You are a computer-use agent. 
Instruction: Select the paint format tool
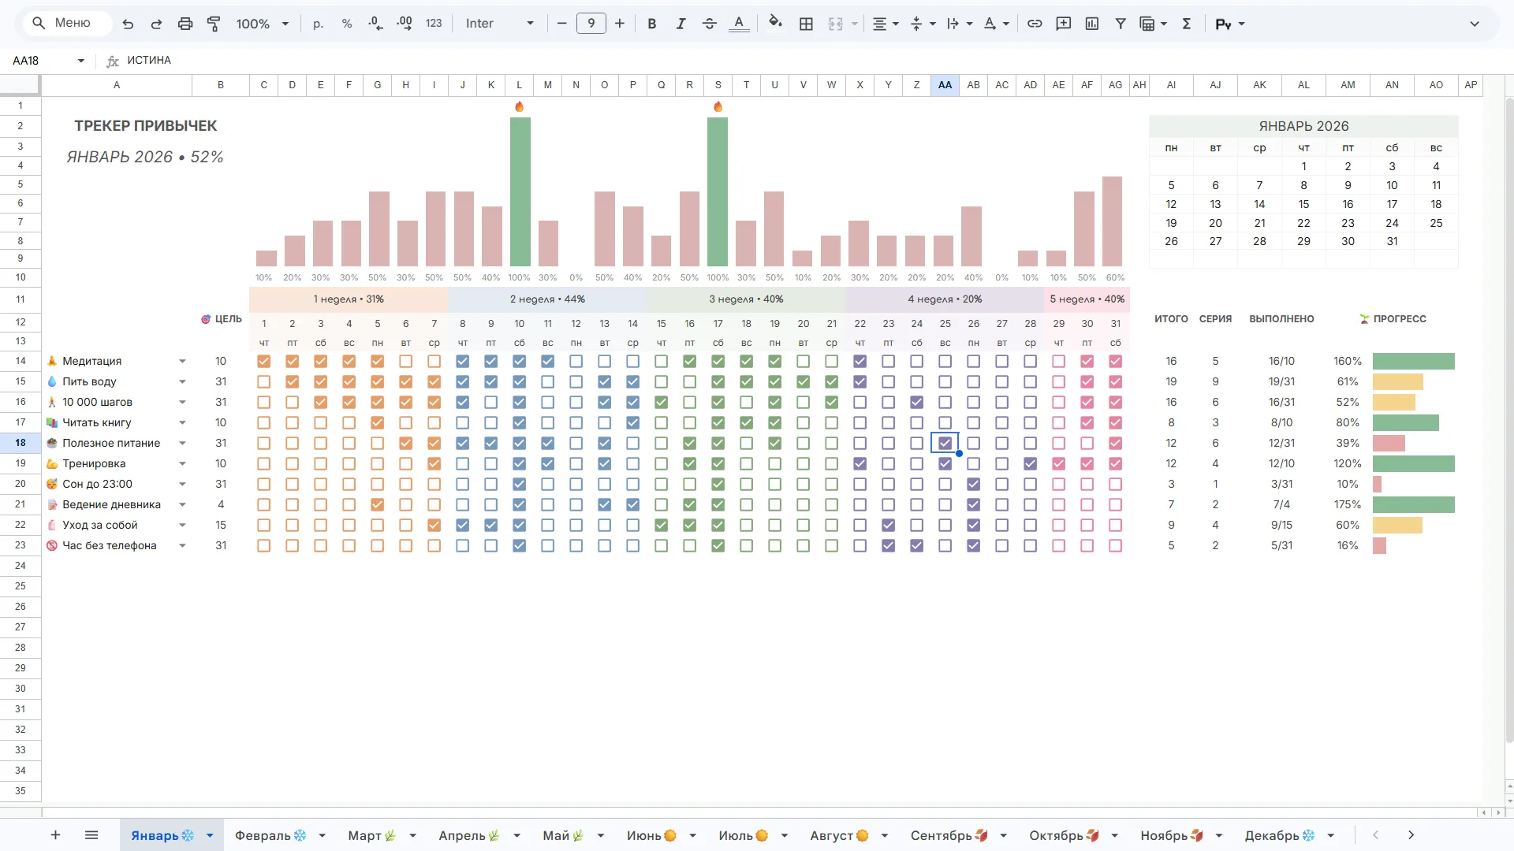click(214, 24)
